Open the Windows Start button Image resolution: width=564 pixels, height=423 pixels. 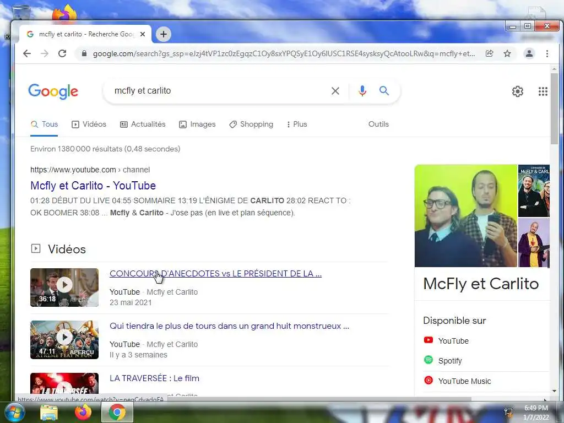(15, 413)
